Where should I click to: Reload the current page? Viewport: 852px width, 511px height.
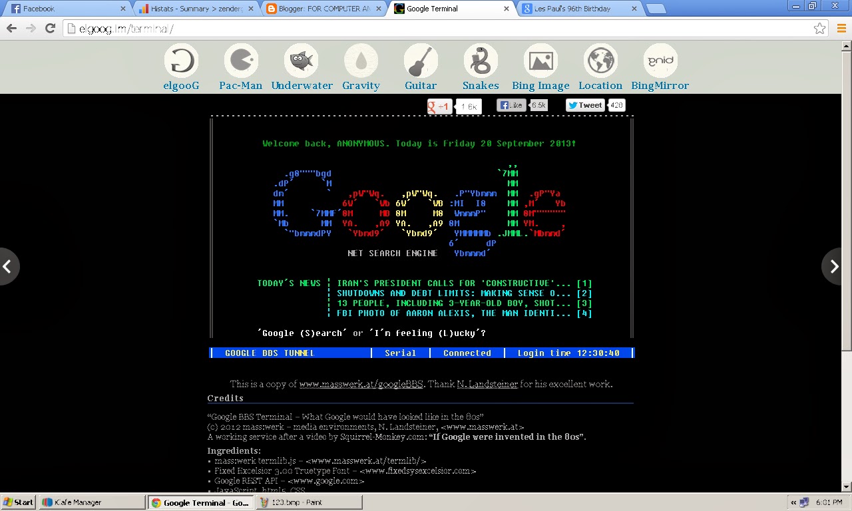(x=50, y=29)
